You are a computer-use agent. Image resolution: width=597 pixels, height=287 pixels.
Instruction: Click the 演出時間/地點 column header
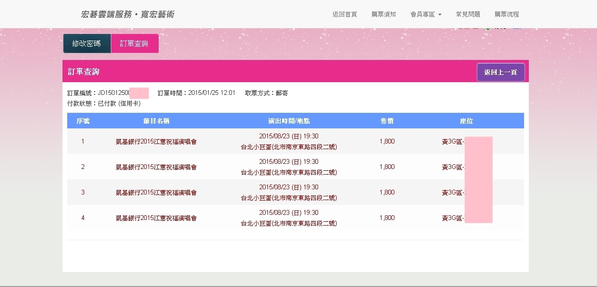pos(289,121)
